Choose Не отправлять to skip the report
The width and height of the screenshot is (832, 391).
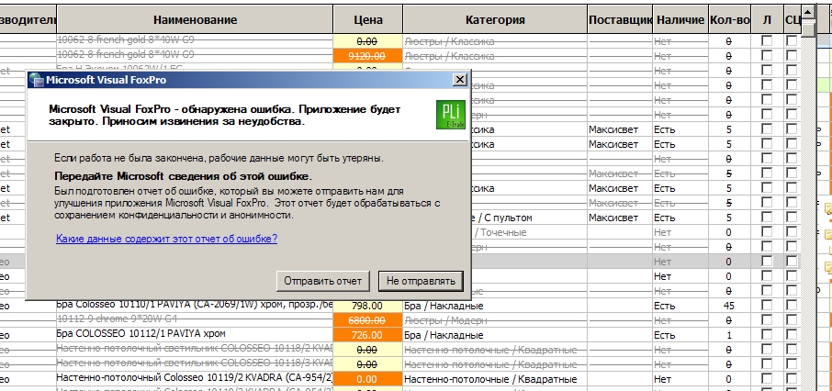(421, 281)
